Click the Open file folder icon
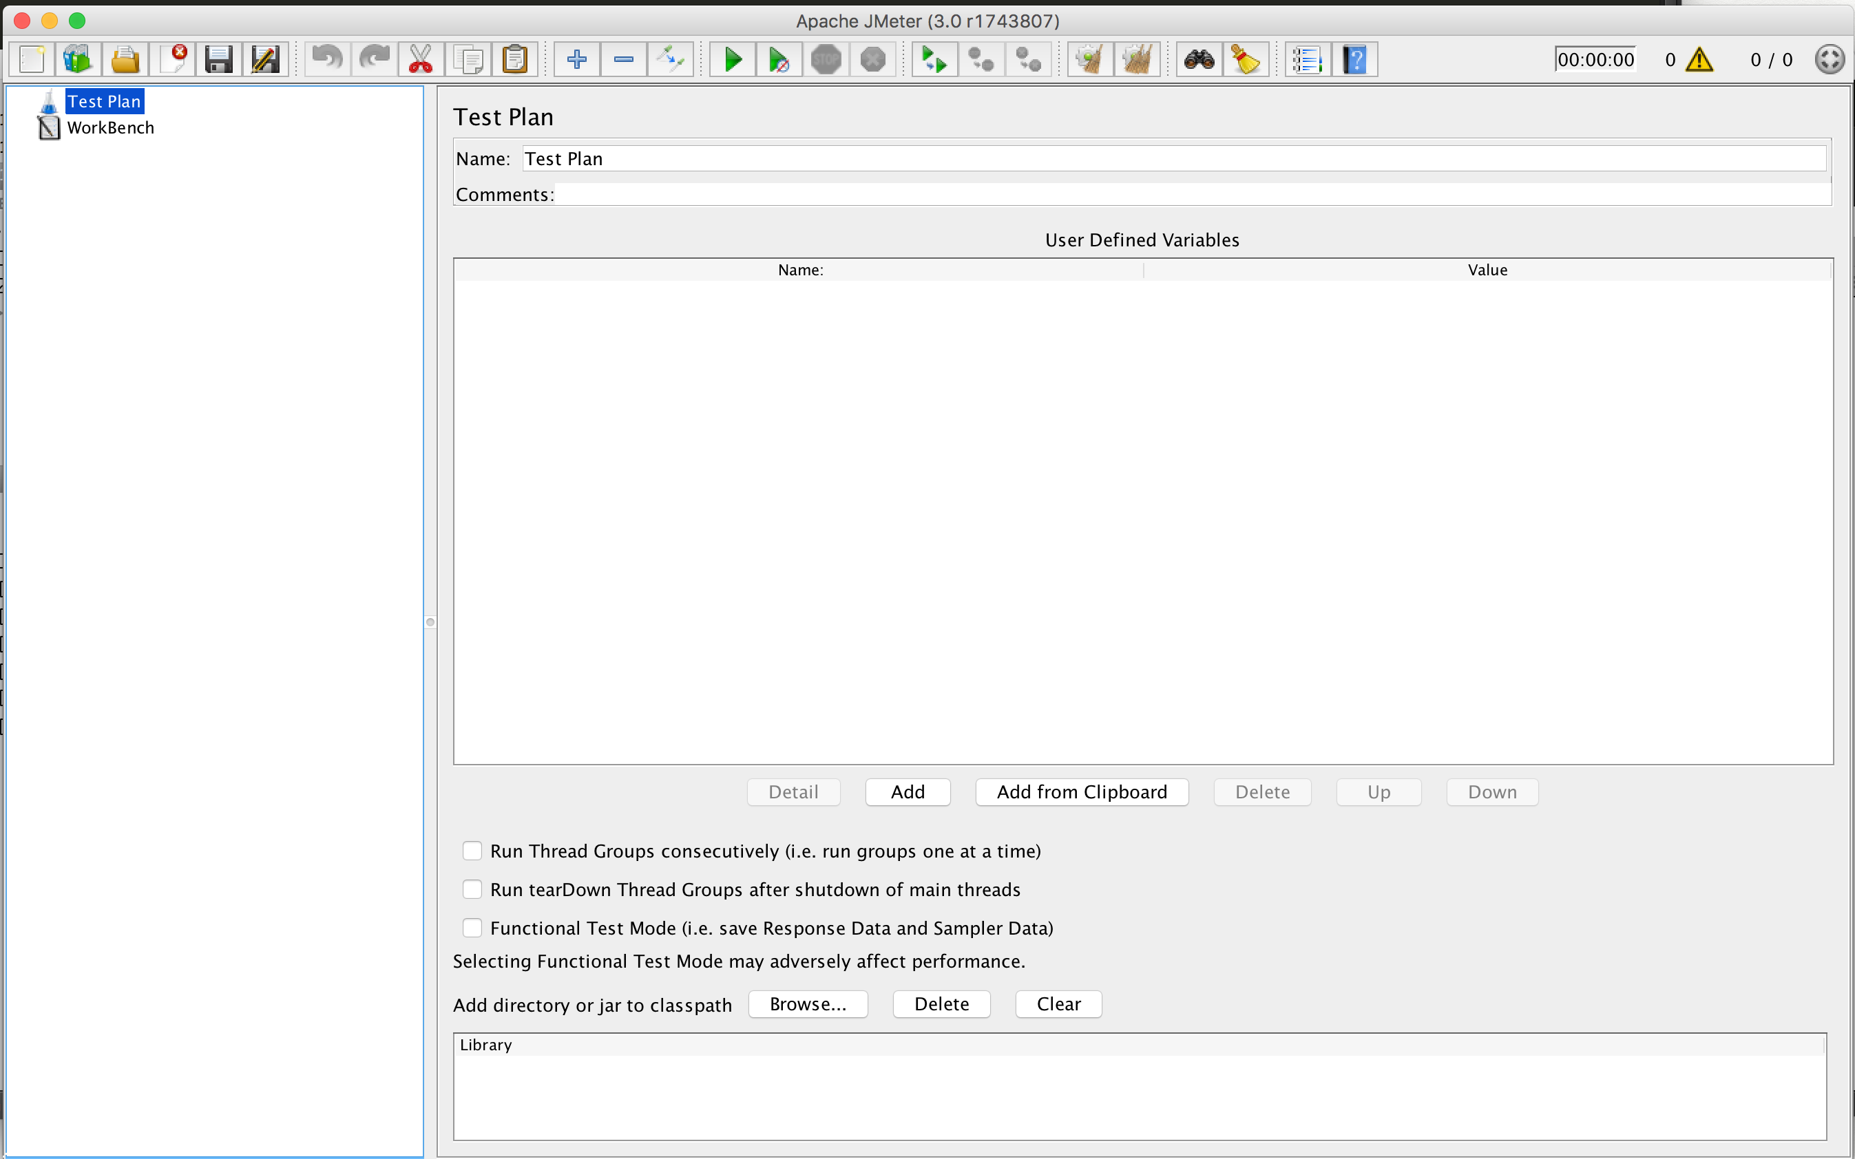Screen dimensions: 1855x1159 (125, 59)
